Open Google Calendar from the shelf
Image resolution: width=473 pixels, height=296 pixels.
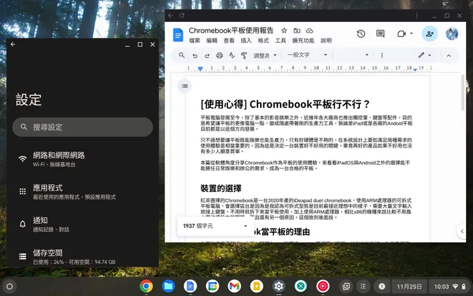point(212,286)
